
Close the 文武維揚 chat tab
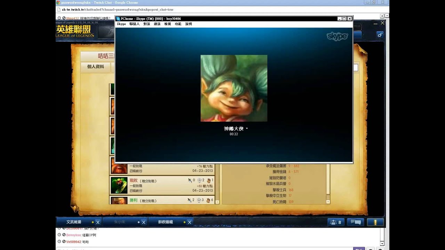pos(98,222)
